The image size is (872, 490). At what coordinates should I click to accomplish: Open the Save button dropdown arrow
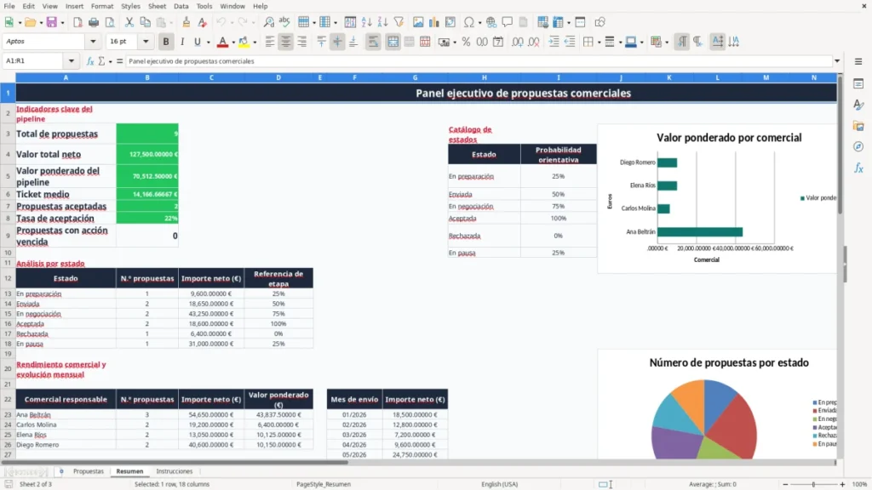coord(62,23)
